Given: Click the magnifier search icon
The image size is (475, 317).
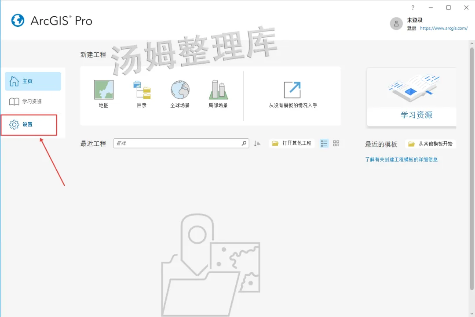Looking at the screenshot, I should (244, 144).
